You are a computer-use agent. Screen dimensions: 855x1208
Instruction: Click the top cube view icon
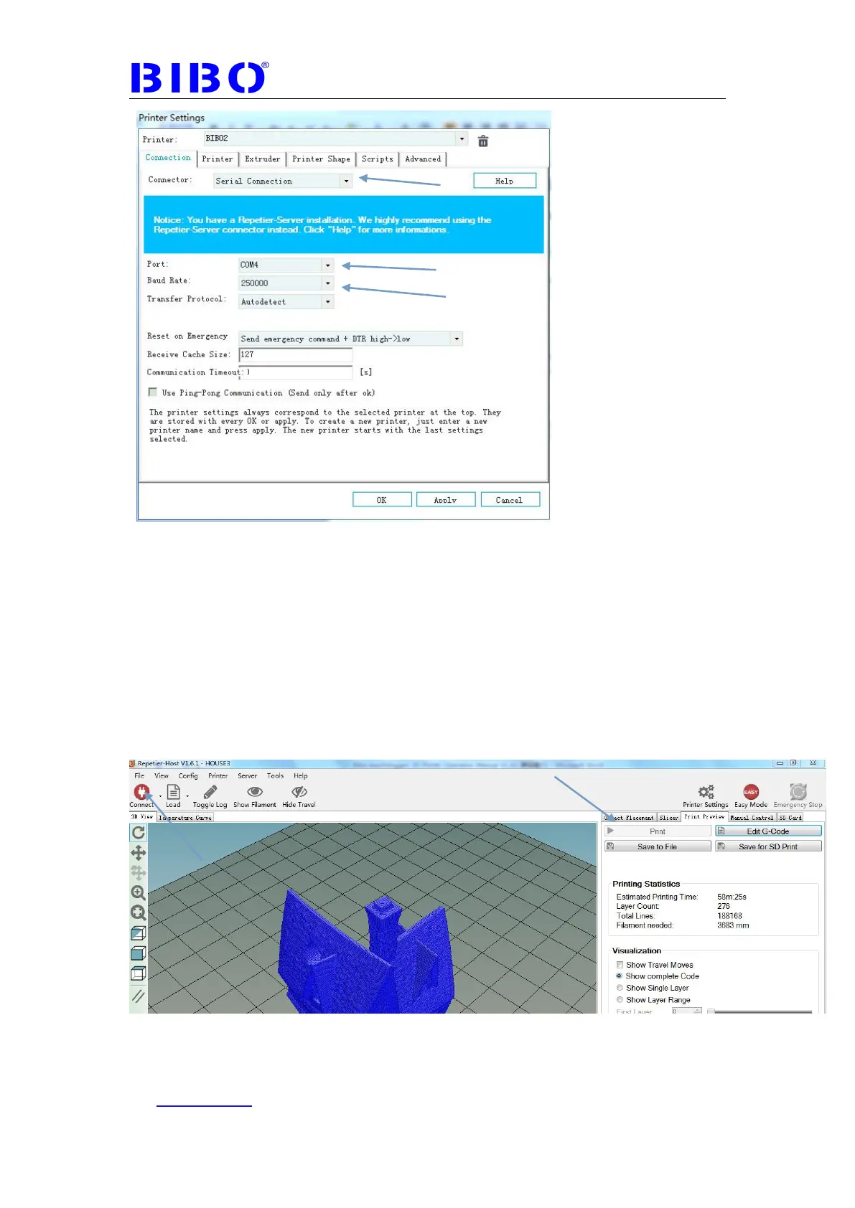pos(139,973)
